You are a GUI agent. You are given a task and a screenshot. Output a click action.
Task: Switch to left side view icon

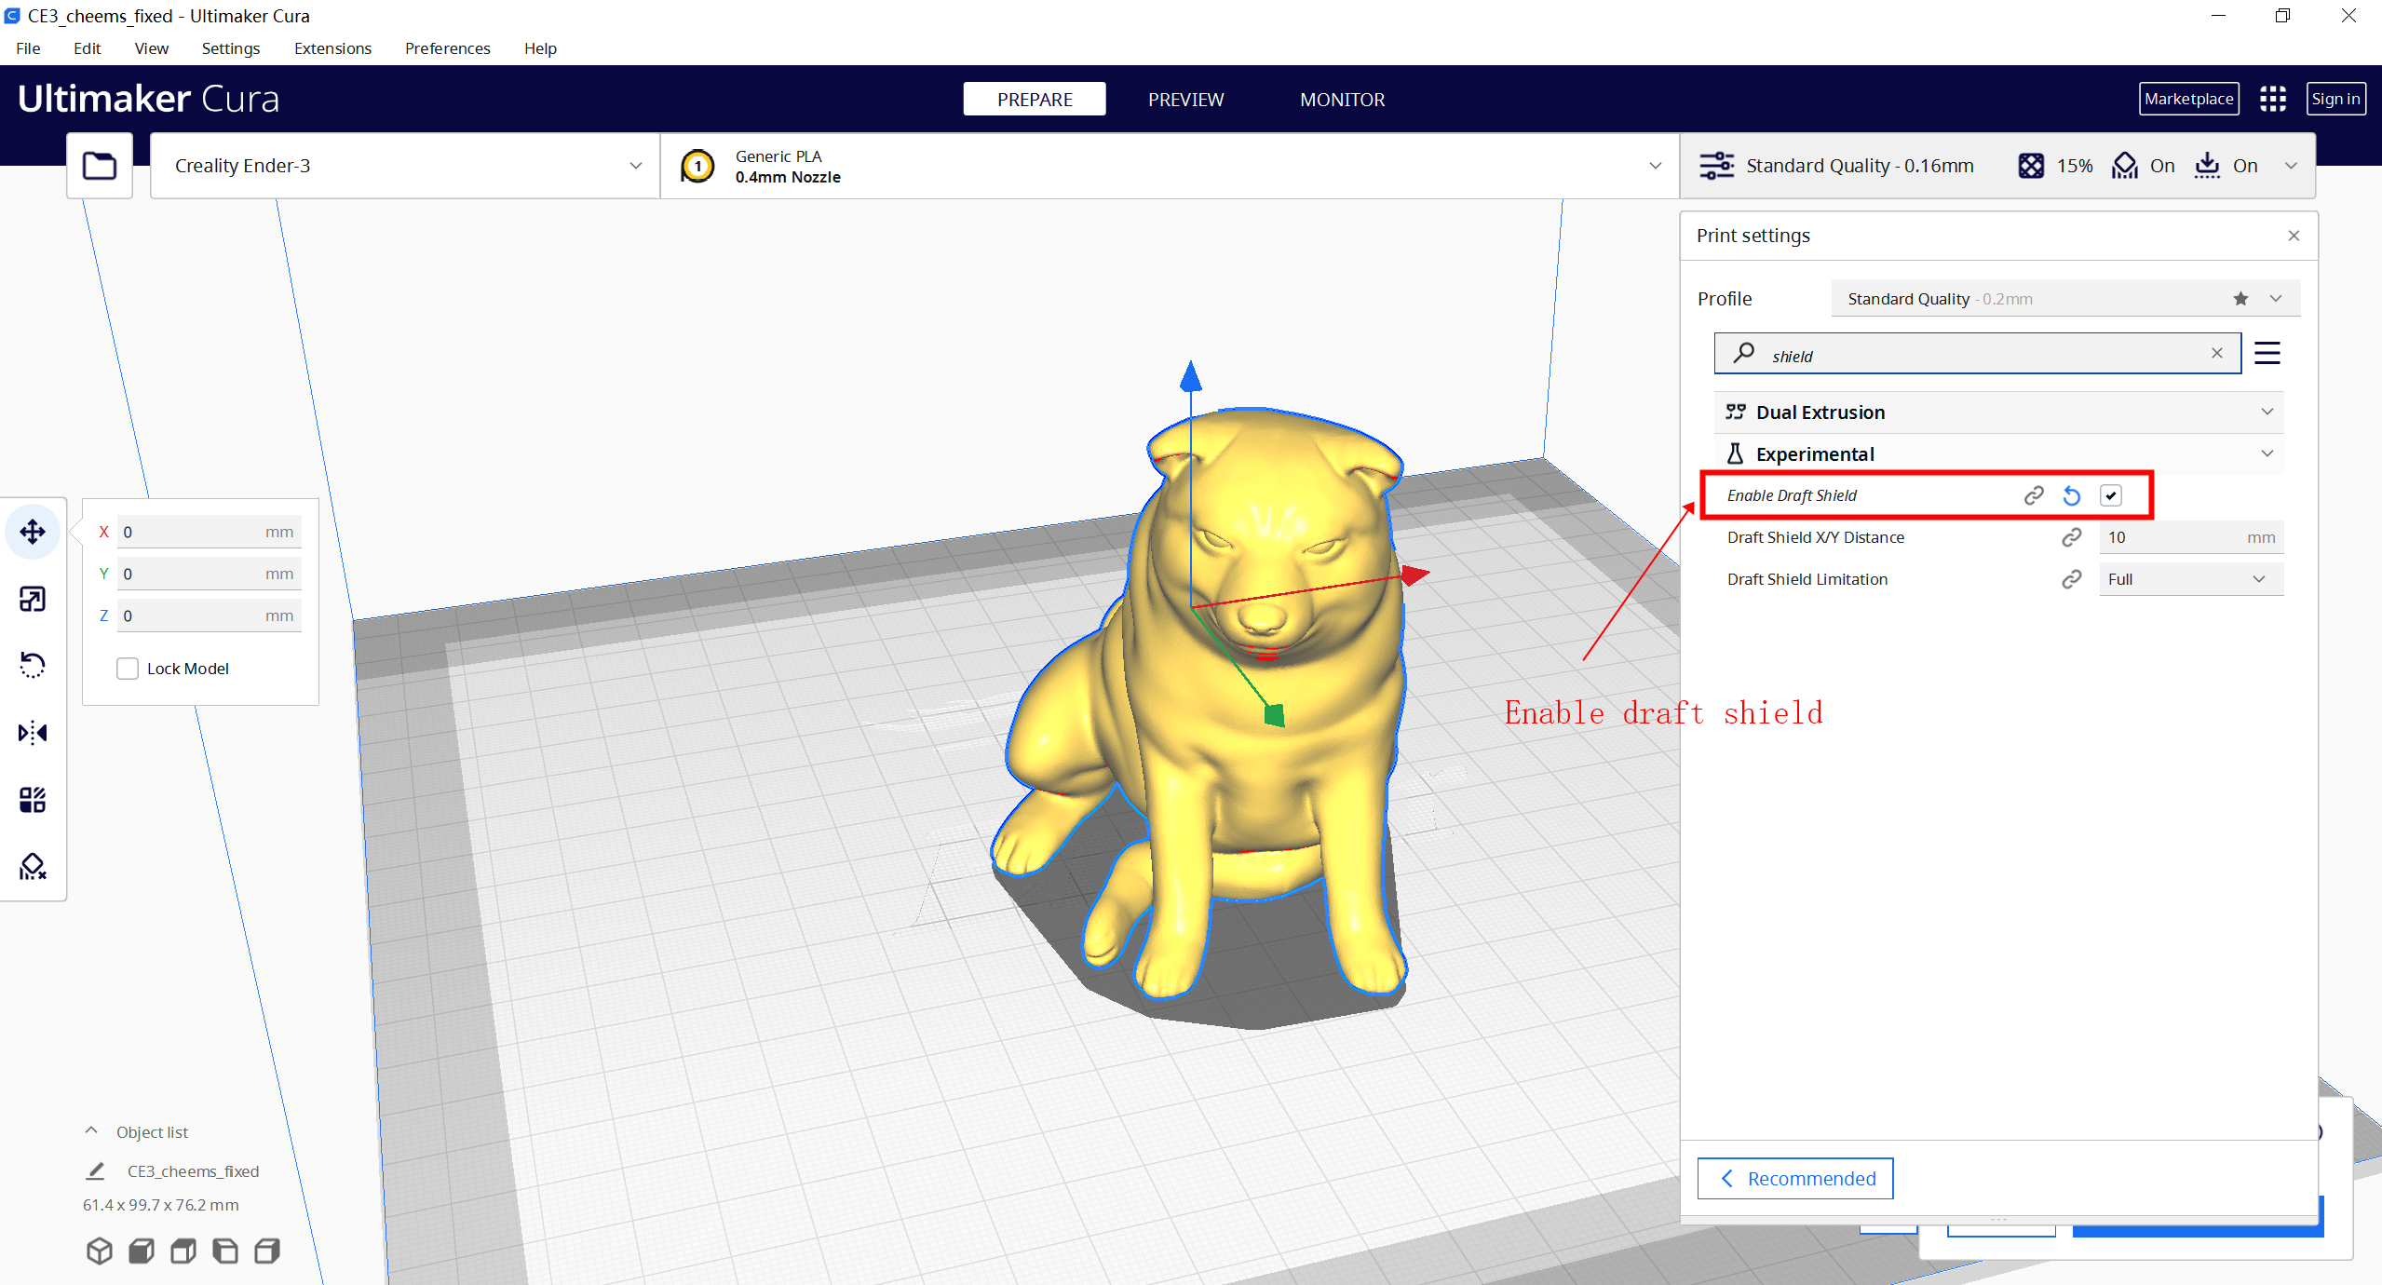click(225, 1251)
